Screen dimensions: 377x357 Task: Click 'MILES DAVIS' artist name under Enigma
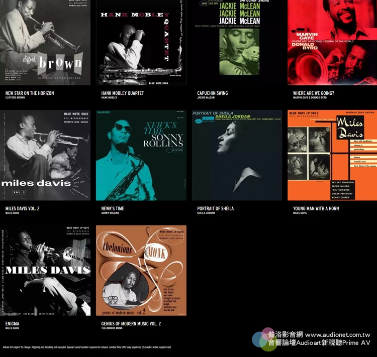pos(12,328)
